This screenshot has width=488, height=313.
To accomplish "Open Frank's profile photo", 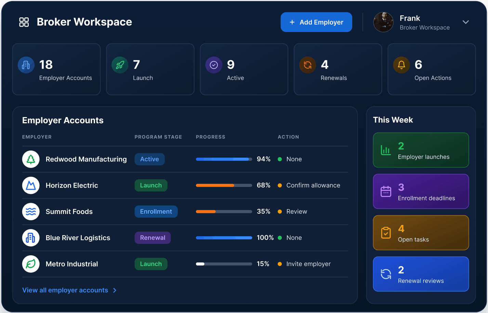I will [383, 22].
